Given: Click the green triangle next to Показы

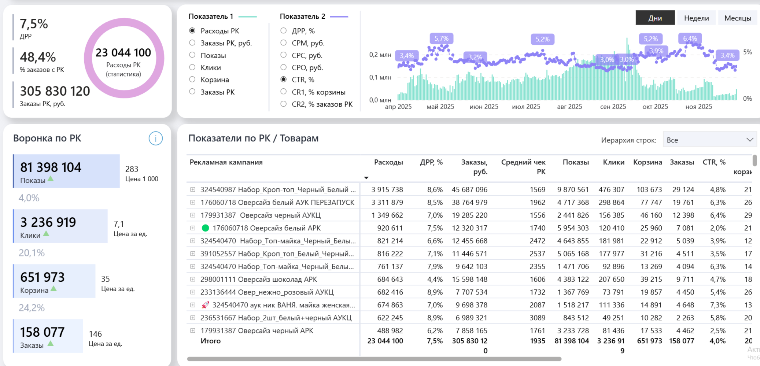Looking at the screenshot, I should click(x=51, y=179).
